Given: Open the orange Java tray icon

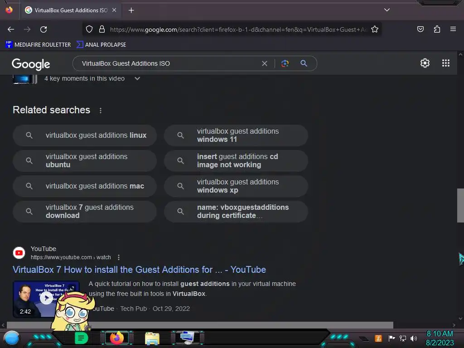Looking at the screenshot, I should coord(378,338).
